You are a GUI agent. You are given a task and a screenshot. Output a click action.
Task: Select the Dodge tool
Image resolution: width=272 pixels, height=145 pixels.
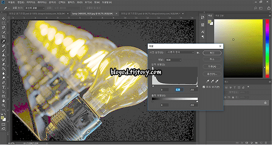(3, 78)
